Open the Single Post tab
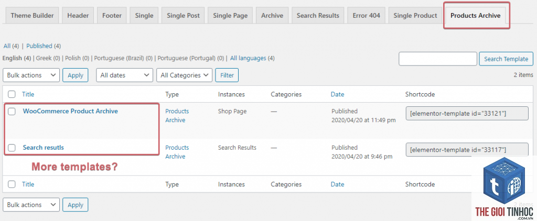Screen dimensions: 537x221 183,15
